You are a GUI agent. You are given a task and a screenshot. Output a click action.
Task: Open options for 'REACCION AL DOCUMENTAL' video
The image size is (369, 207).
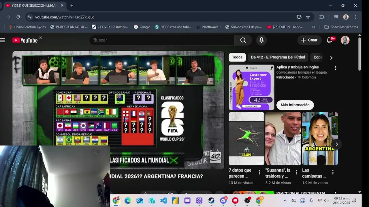point(335,194)
